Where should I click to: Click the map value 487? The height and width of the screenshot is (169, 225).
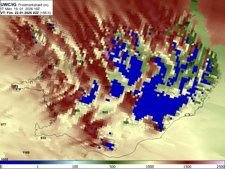(191, 63)
